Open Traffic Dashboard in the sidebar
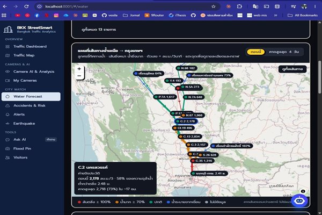Image resolution: width=322 pixels, height=215 pixels. (x=30, y=47)
